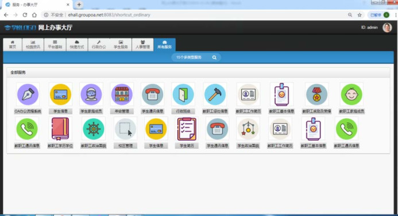Click the browser zoom magnifier icon
This screenshot has width=398, height=216.
pyautogui.click(x=350, y=15)
